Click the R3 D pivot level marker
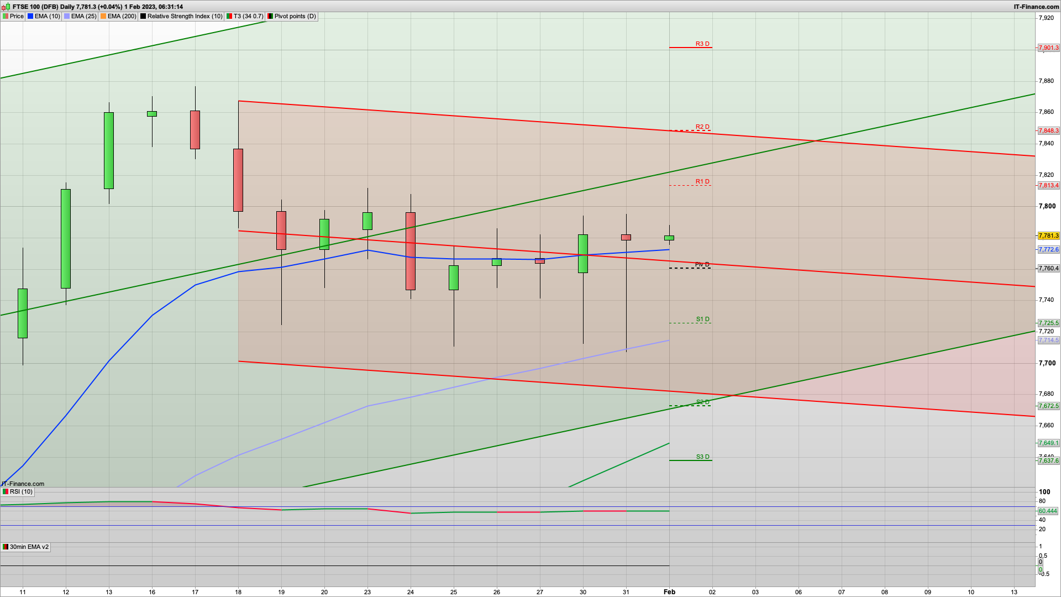This screenshot has height=597, width=1061. (702, 44)
